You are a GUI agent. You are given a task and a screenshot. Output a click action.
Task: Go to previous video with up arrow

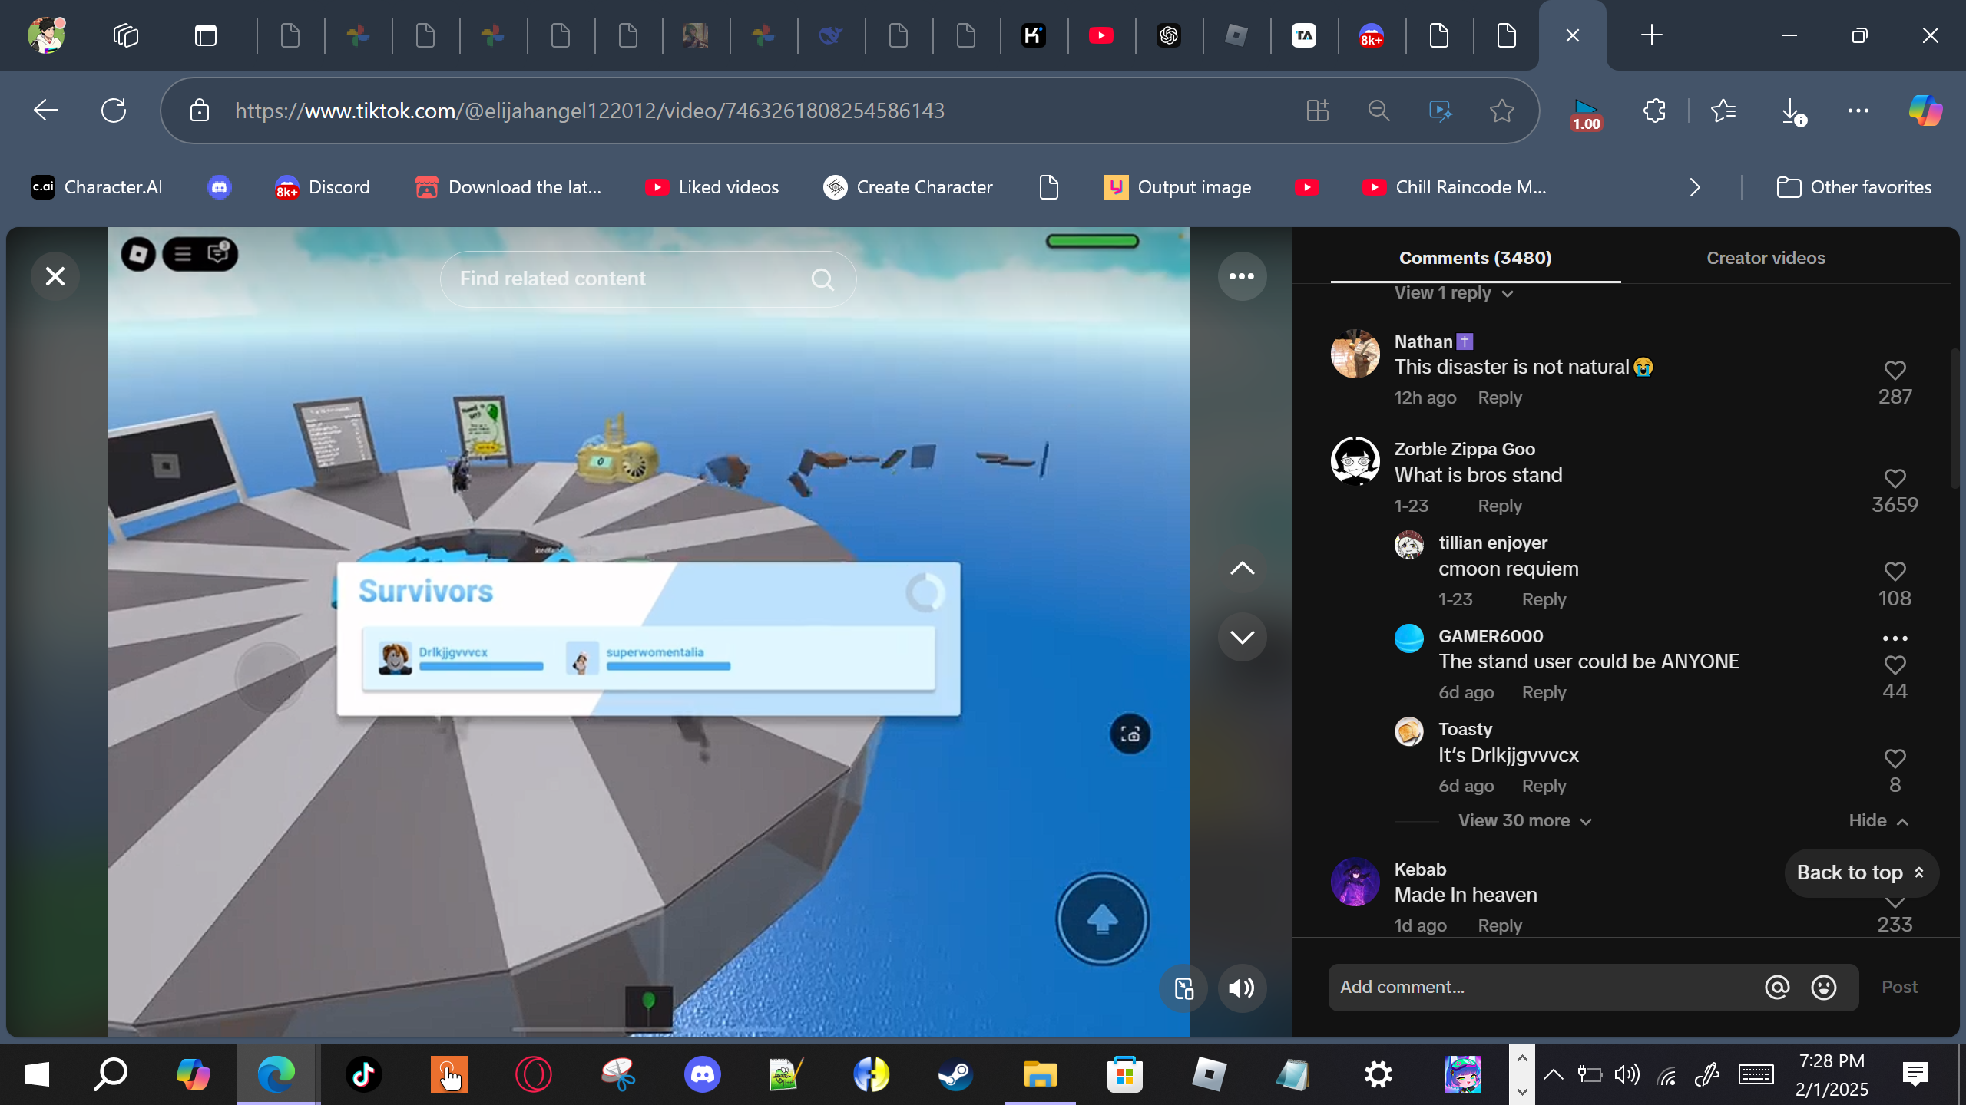tap(1242, 569)
